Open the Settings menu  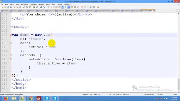pos(41,4)
